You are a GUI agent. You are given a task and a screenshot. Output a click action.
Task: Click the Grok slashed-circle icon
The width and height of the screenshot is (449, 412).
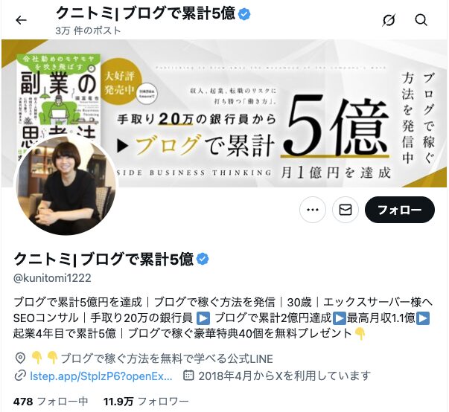389,20
